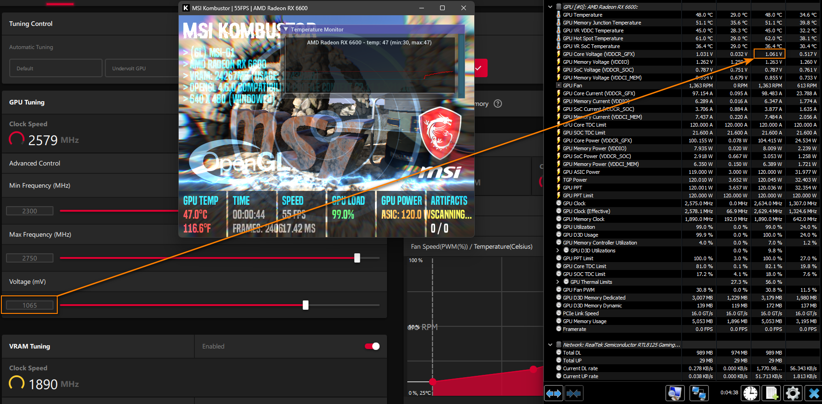Viewport: 822px width, 404px height.
Task: Click the lightning icon beside TGP Power row
Action: (x=559, y=180)
